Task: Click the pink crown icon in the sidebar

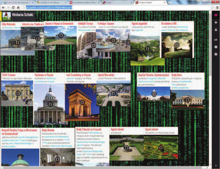Action: click(x=216, y=15)
